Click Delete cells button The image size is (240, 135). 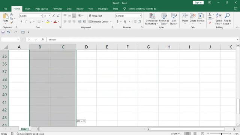(x=193, y=18)
